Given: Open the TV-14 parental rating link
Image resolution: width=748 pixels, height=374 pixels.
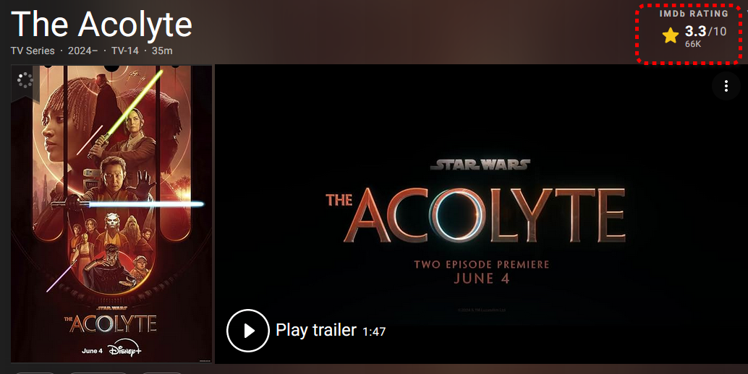Looking at the screenshot, I should (125, 51).
